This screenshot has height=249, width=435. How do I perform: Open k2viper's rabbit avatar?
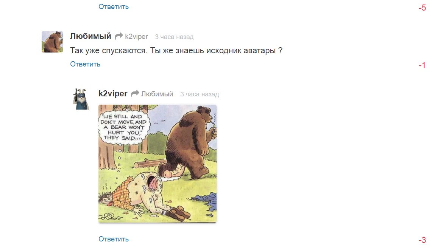click(81, 99)
